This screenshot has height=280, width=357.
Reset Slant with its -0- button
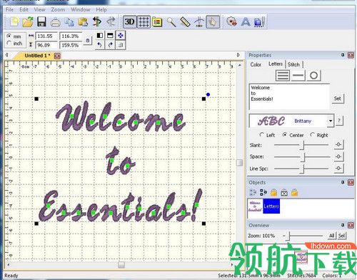338,144
